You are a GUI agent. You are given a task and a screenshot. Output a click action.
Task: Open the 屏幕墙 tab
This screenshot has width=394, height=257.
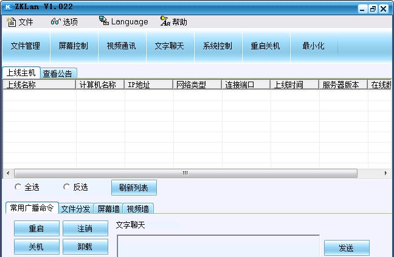coord(109,209)
